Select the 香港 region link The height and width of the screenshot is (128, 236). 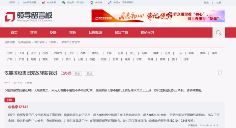(163, 59)
